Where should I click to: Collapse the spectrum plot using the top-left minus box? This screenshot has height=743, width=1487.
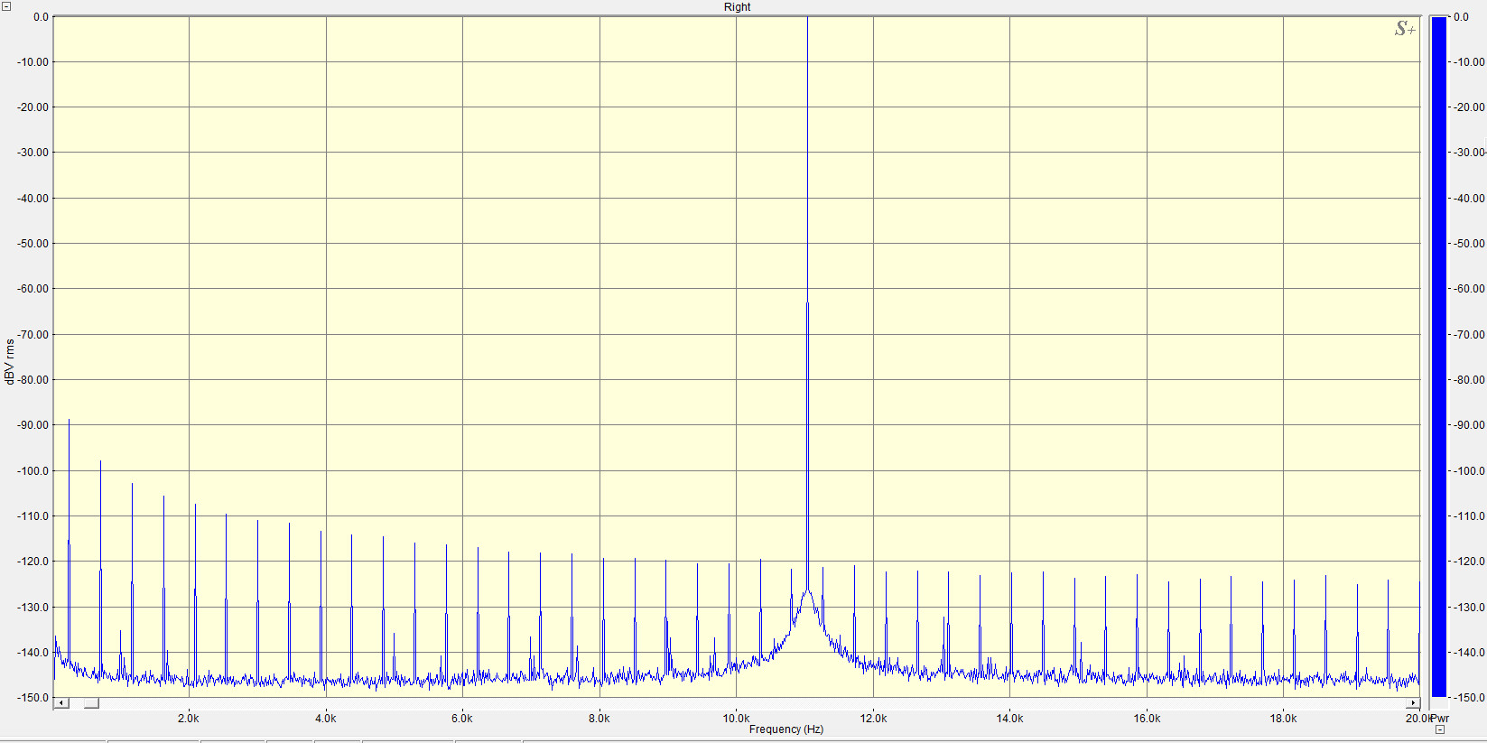[6, 6]
